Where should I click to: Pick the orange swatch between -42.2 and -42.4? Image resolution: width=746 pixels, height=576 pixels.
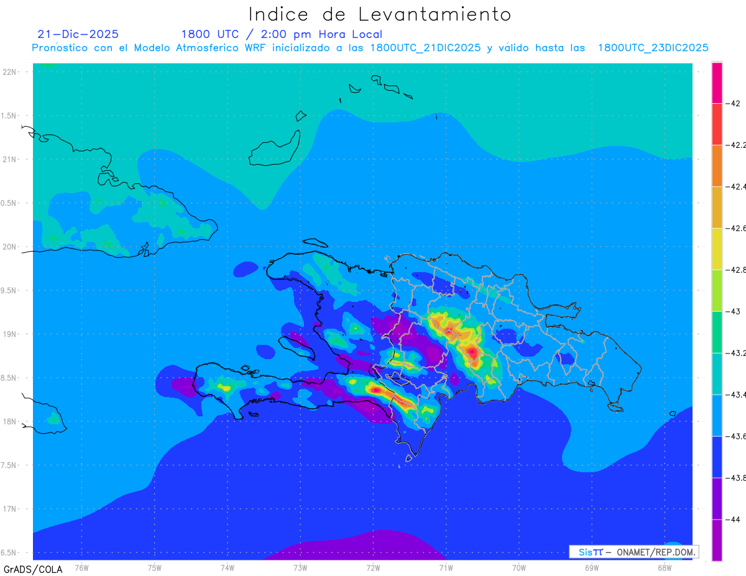[717, 166]
